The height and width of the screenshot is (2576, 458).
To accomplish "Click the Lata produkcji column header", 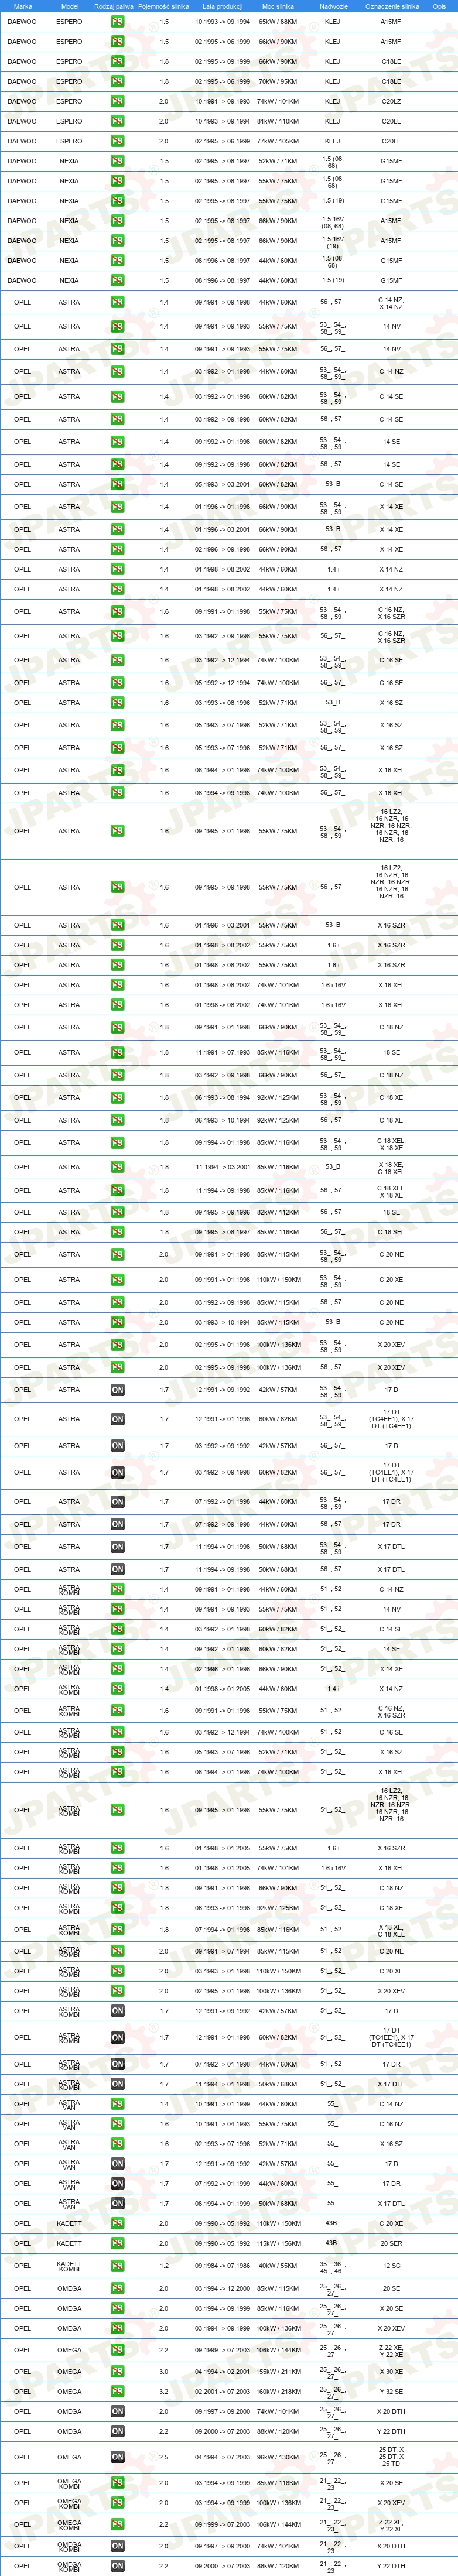I will pyautogui.click(x=222, y=6).
